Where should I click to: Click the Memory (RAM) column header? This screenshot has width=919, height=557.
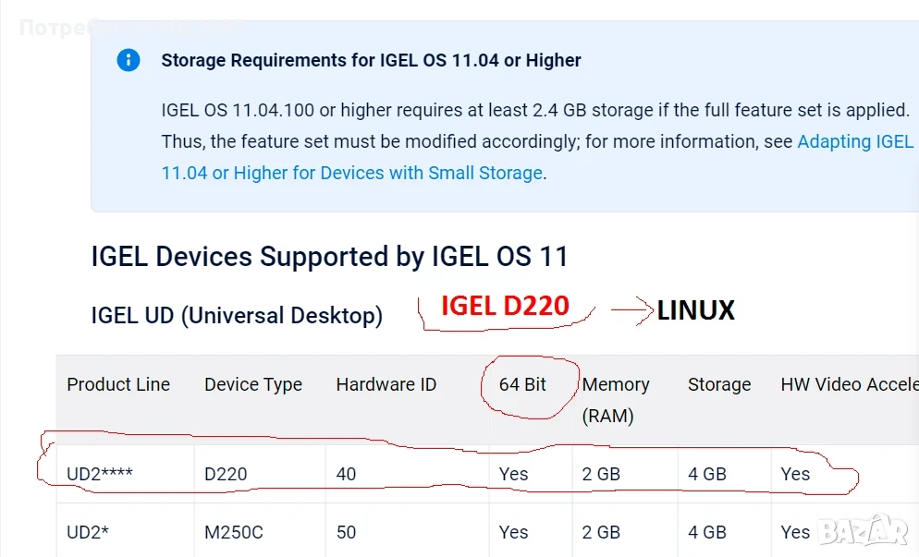[x=616, y=400]
